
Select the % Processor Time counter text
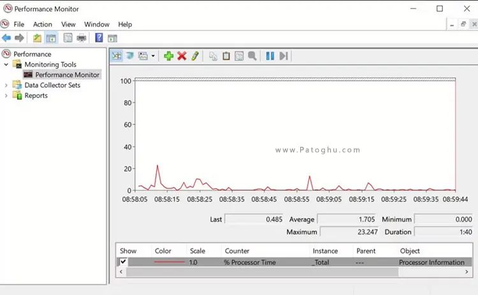pos(250,262)
